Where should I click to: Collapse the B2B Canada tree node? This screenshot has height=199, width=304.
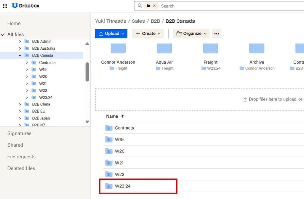(x=20, y=55)
